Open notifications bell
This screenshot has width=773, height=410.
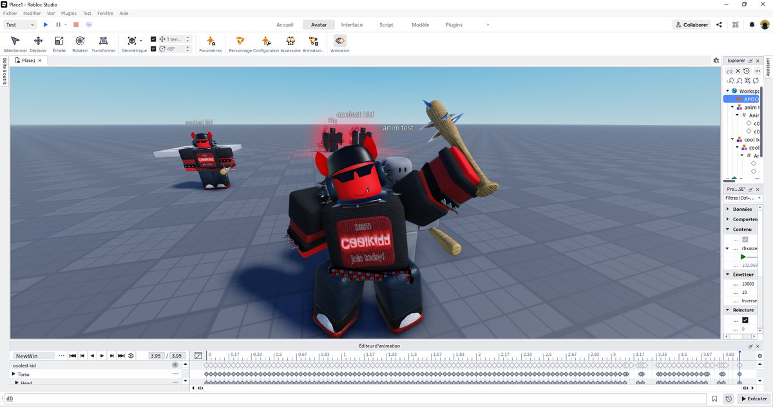tap(752, 24)
